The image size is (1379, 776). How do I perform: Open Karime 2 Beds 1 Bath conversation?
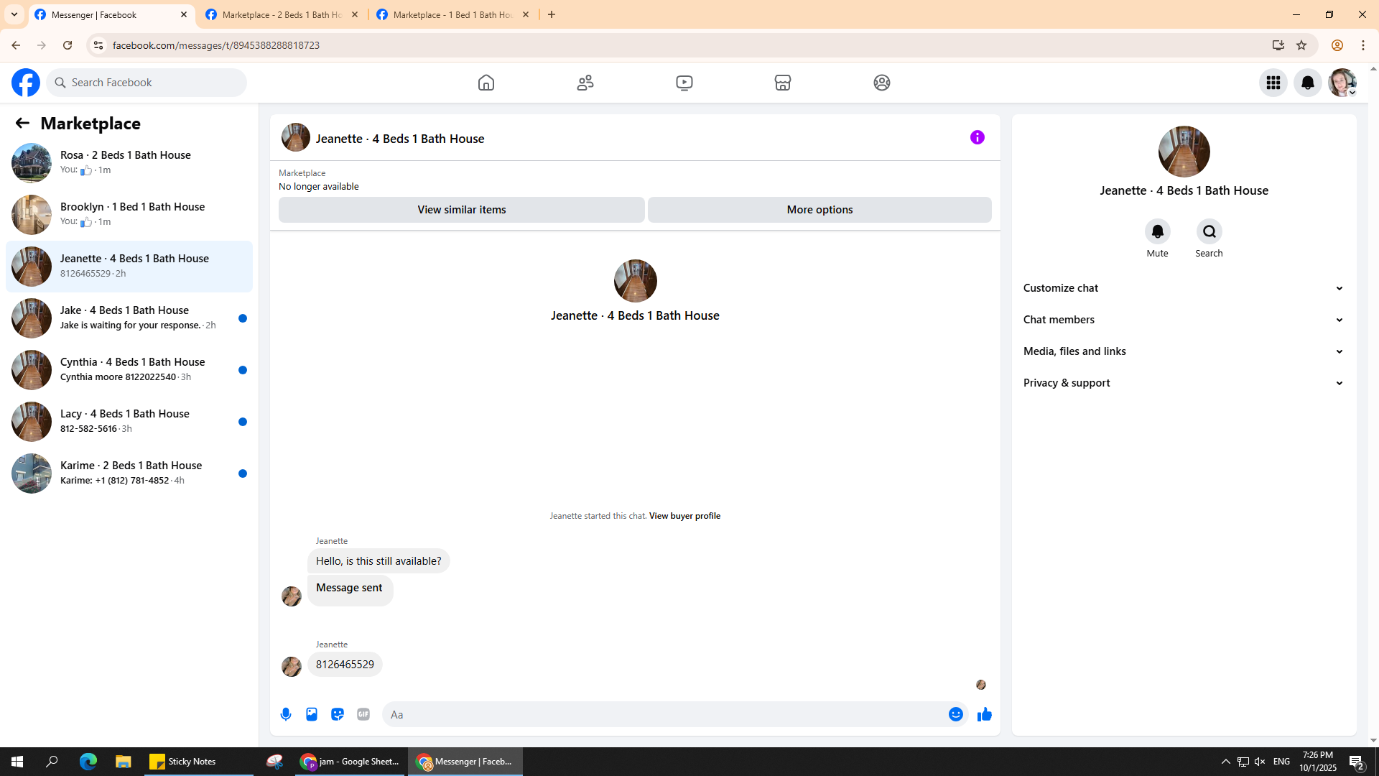129,474
